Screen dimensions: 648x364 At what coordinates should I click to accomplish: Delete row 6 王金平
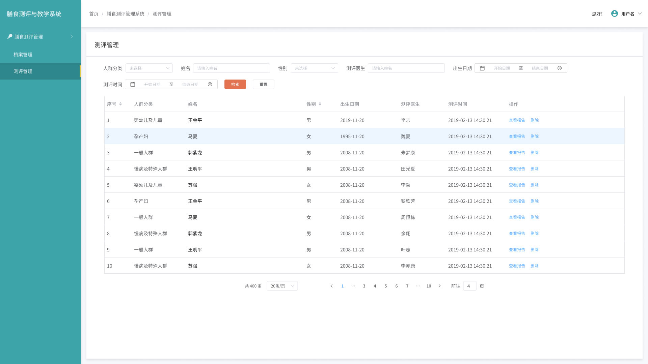click(535, 201)
